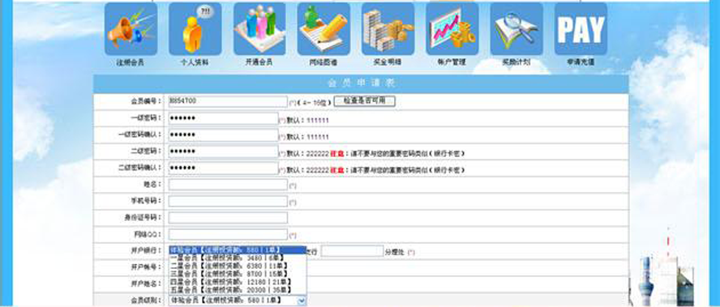This screenshot has height=307, width=720.
Task: Click the 二级密码 password field
Action: tap(223, 151)
